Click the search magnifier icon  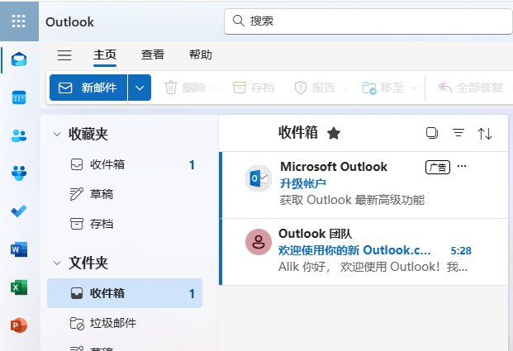click(239, 21)
